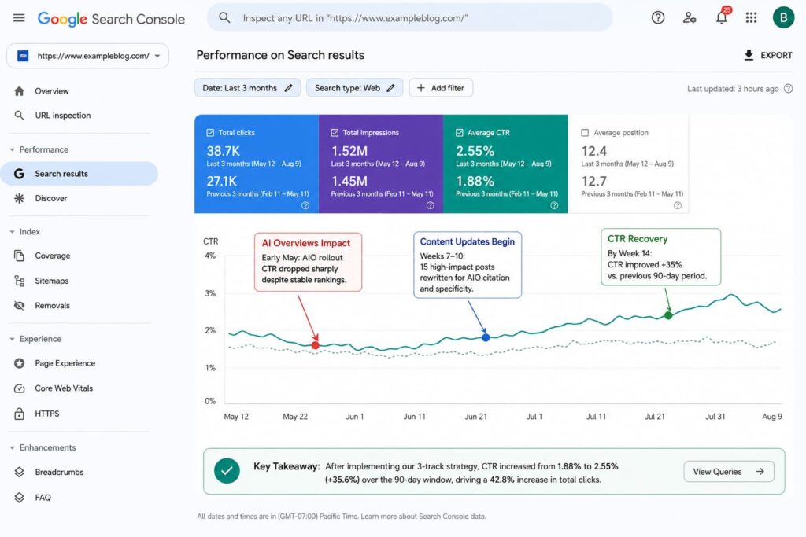Edit the Date filter pencil icon
The height and width of the screenshot is (537, 806).
click(288, 88)
